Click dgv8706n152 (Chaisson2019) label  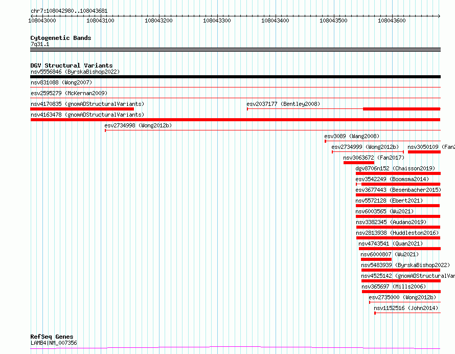click(x=395, y=168)
